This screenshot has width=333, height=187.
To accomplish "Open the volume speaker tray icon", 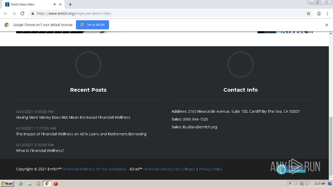I will click(296, 184).
